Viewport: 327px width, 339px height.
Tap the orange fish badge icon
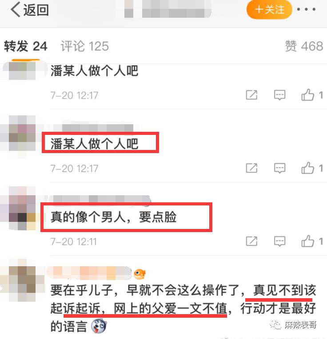pos(140,274)
